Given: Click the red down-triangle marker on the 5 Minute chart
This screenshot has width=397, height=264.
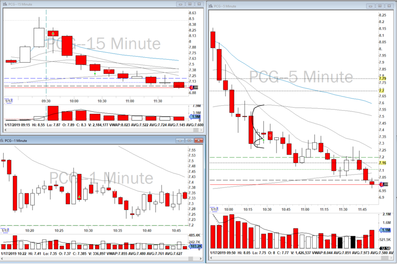Looking at the screenshot, I should (270, 136).
